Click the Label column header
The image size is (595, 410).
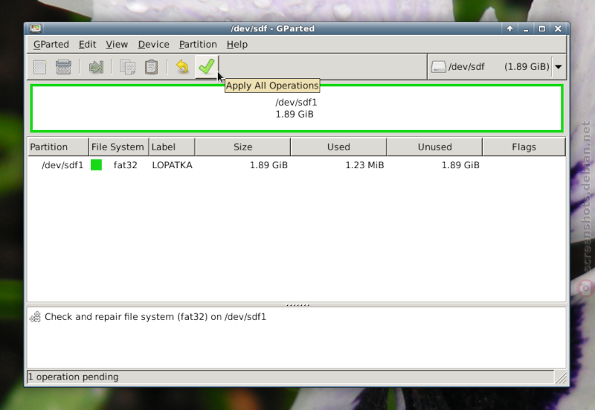pyautogui.click(x=172, y=147)
